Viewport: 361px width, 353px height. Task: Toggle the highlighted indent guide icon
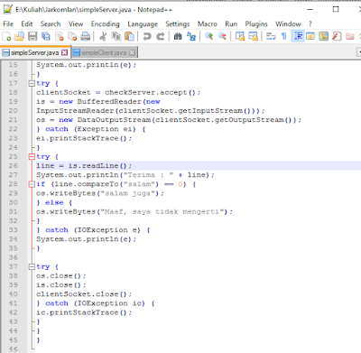click(x=298, y=37)
